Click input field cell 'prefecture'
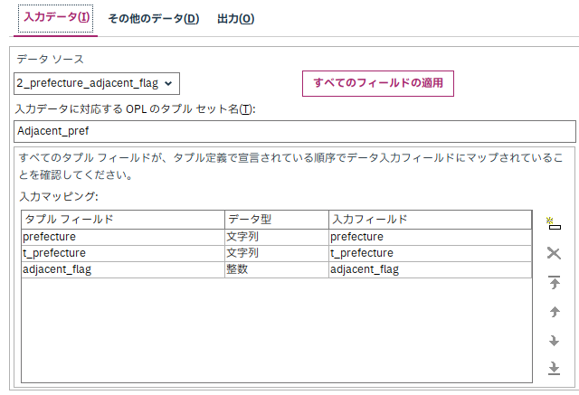 pyautogui.click(x=431, y=237)
